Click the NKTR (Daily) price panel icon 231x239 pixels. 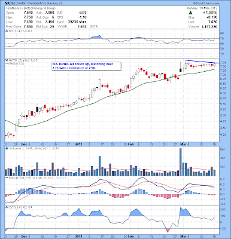6,60
